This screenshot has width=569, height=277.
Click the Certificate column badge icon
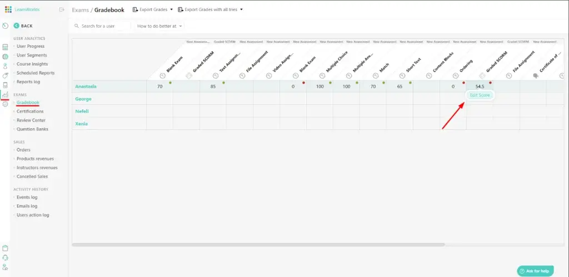(536, 76)
